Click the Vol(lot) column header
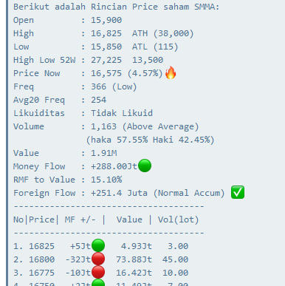285x286 pixels. (178, 219)
